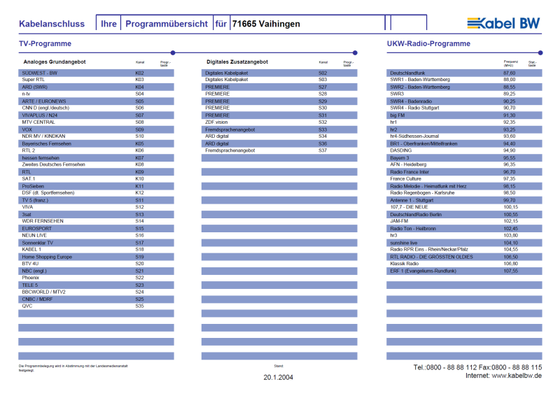Screen dimensions: 560x396
Task: Click the Deutschlandfunk radio row
Action: (464, 73)
